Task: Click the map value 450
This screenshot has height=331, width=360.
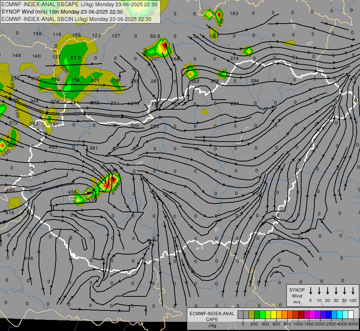Action: [x=10, y=191]
